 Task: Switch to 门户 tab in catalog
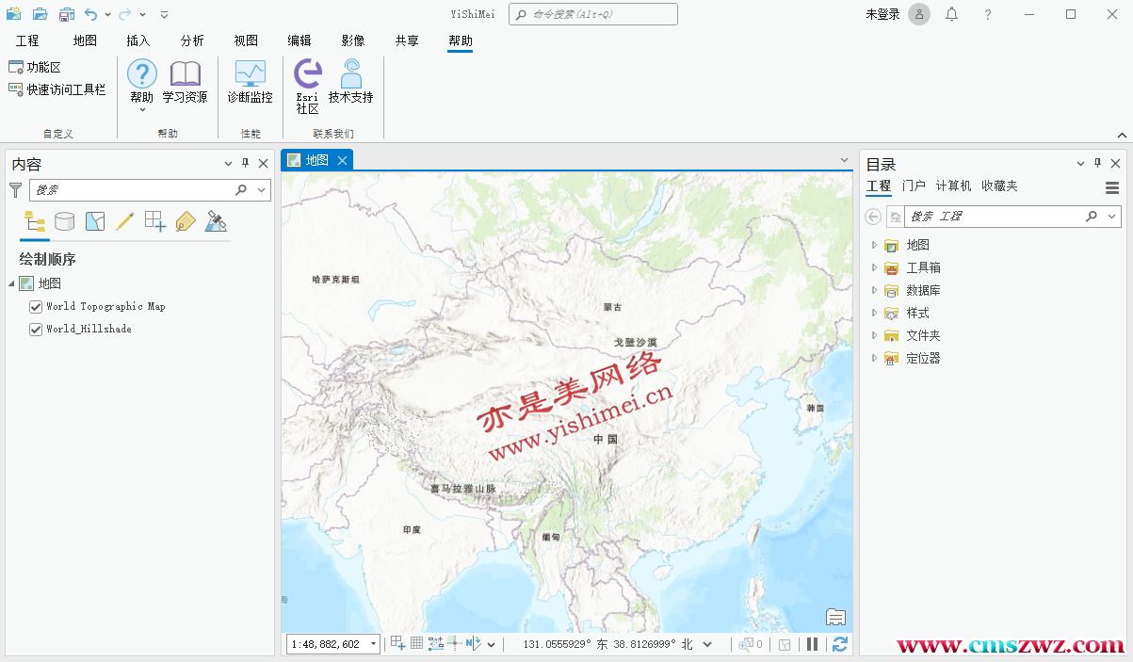coord(913,186)
